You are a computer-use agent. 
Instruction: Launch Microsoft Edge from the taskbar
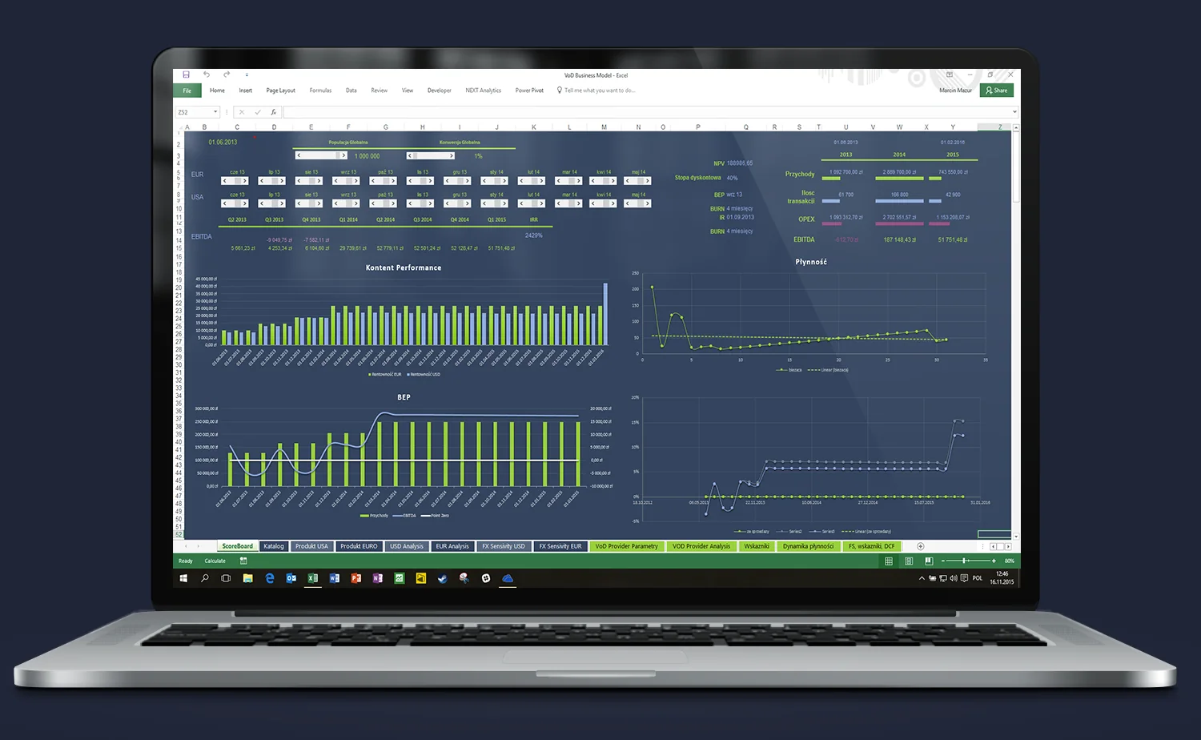270,578
